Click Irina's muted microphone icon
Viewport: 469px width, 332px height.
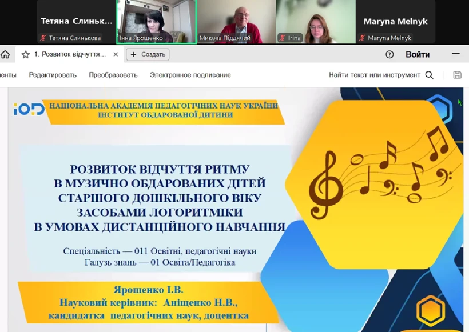click(x=282, y=38)
